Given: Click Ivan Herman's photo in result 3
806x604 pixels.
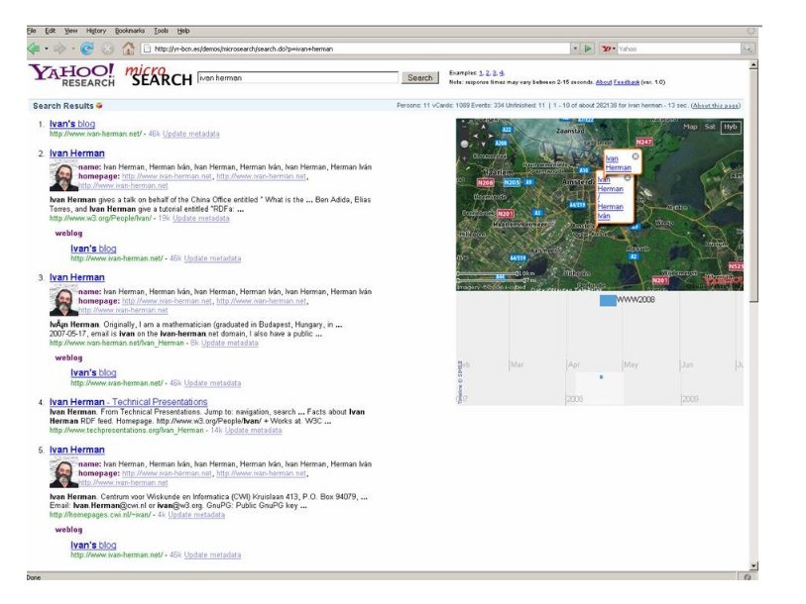Looking at the screenshot, I should point(63,302).
